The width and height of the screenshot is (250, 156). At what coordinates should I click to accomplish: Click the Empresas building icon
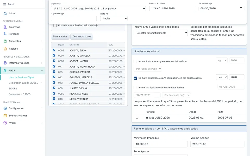(5, 27)
